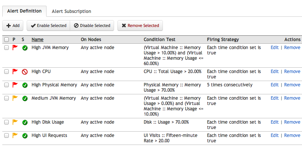Click the orange priority flag for High UI Requests
Image resolution: width=302 pixels, height=148 pixels.
pos(15,135)
